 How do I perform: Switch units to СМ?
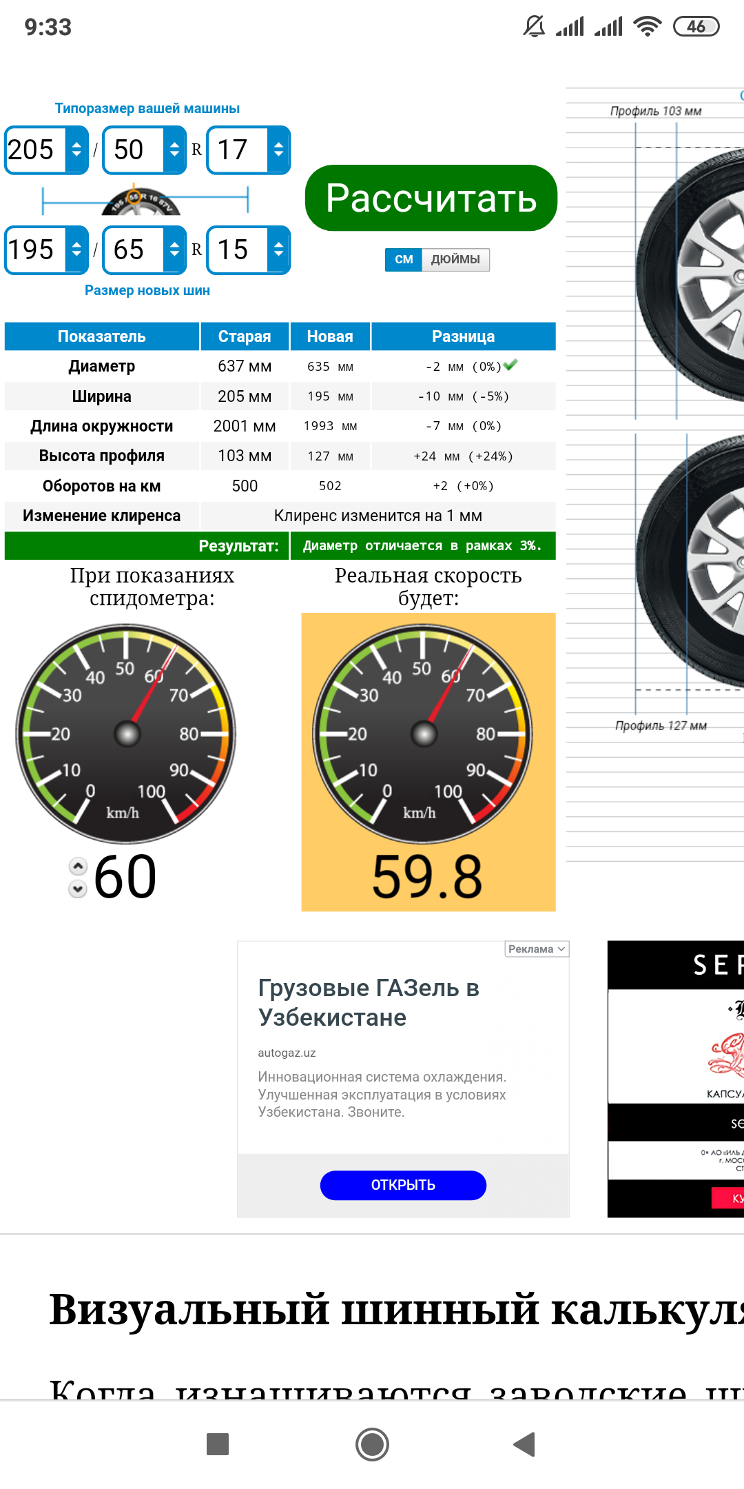click(403, 259)
